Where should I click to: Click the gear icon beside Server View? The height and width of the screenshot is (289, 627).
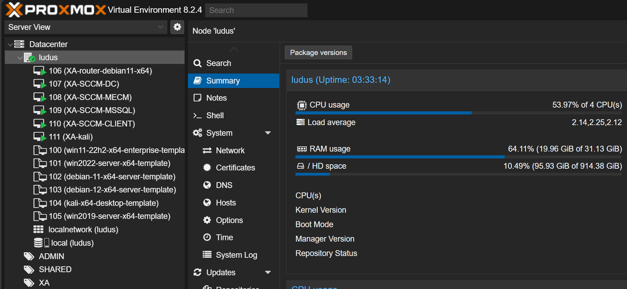point(177,27)
